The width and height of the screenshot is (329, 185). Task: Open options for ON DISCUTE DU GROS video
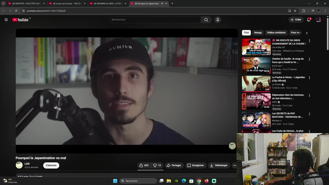click(309, 41)
